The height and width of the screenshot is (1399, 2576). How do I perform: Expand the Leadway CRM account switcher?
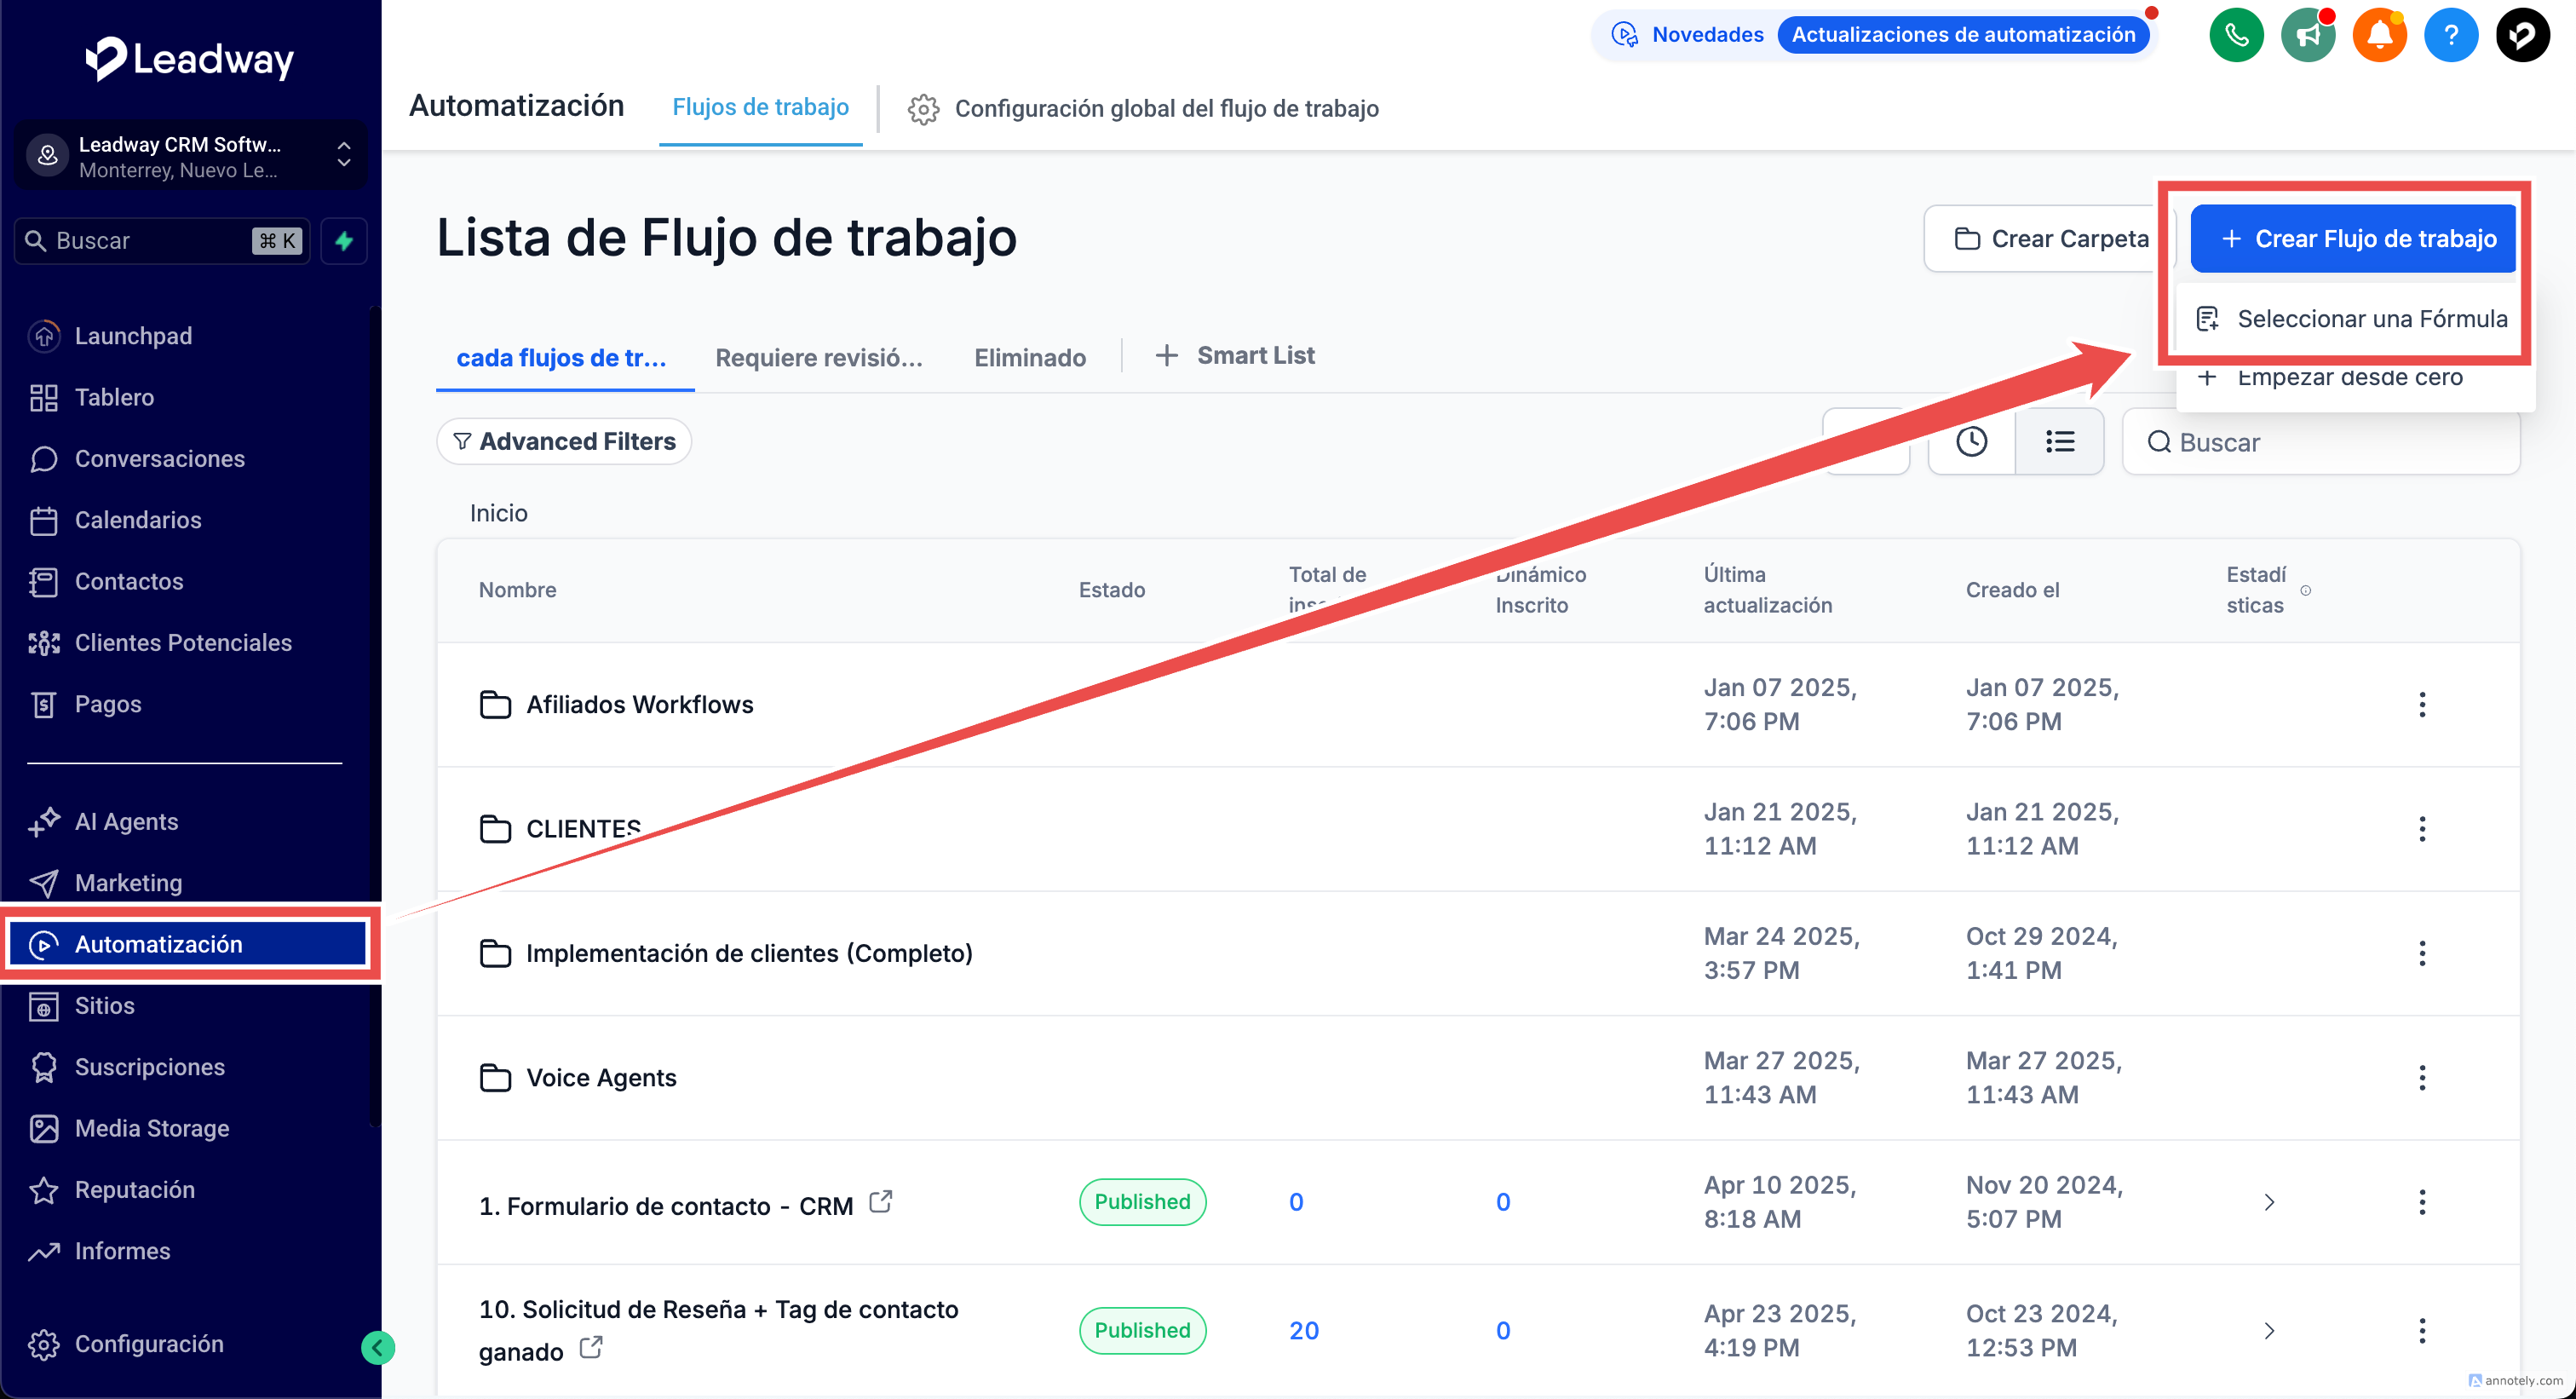[344, 155]
